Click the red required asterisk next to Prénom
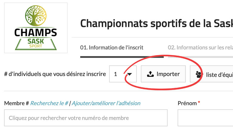The image size is (233, 132). pyautogui.click(x=199, y=103)
